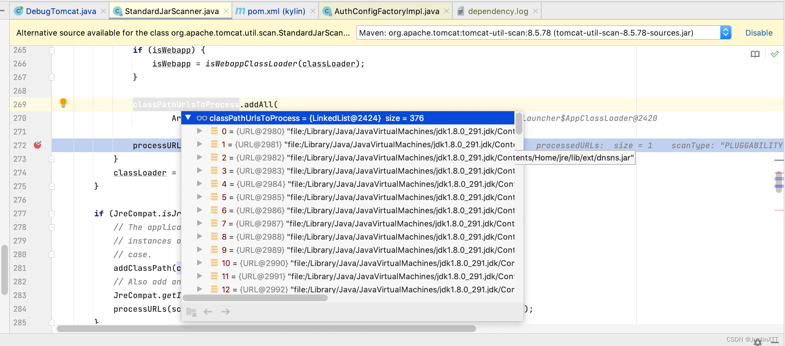Select the element 5 list icon
Screen dimensions: 785x346
click(x=214, y=197)
